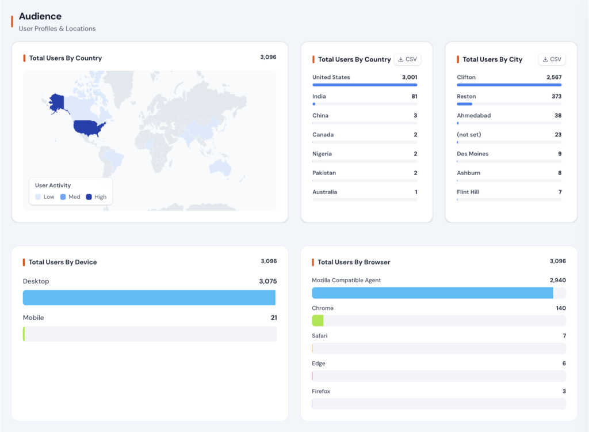Viewport: 589px width, 432px height.
Task: Select the 'High' legend swatch in User Activity
Action: click(87, 196)
